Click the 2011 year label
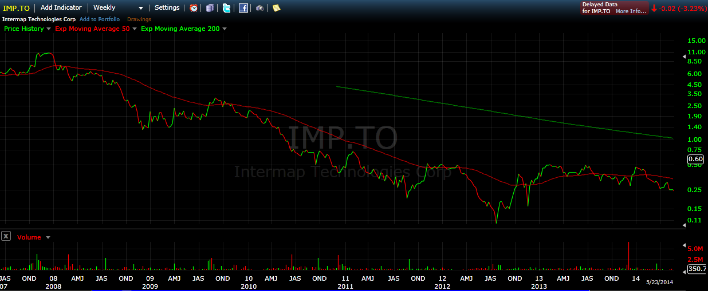This screenshot has width=708, height=291. (x=345, y=286)
